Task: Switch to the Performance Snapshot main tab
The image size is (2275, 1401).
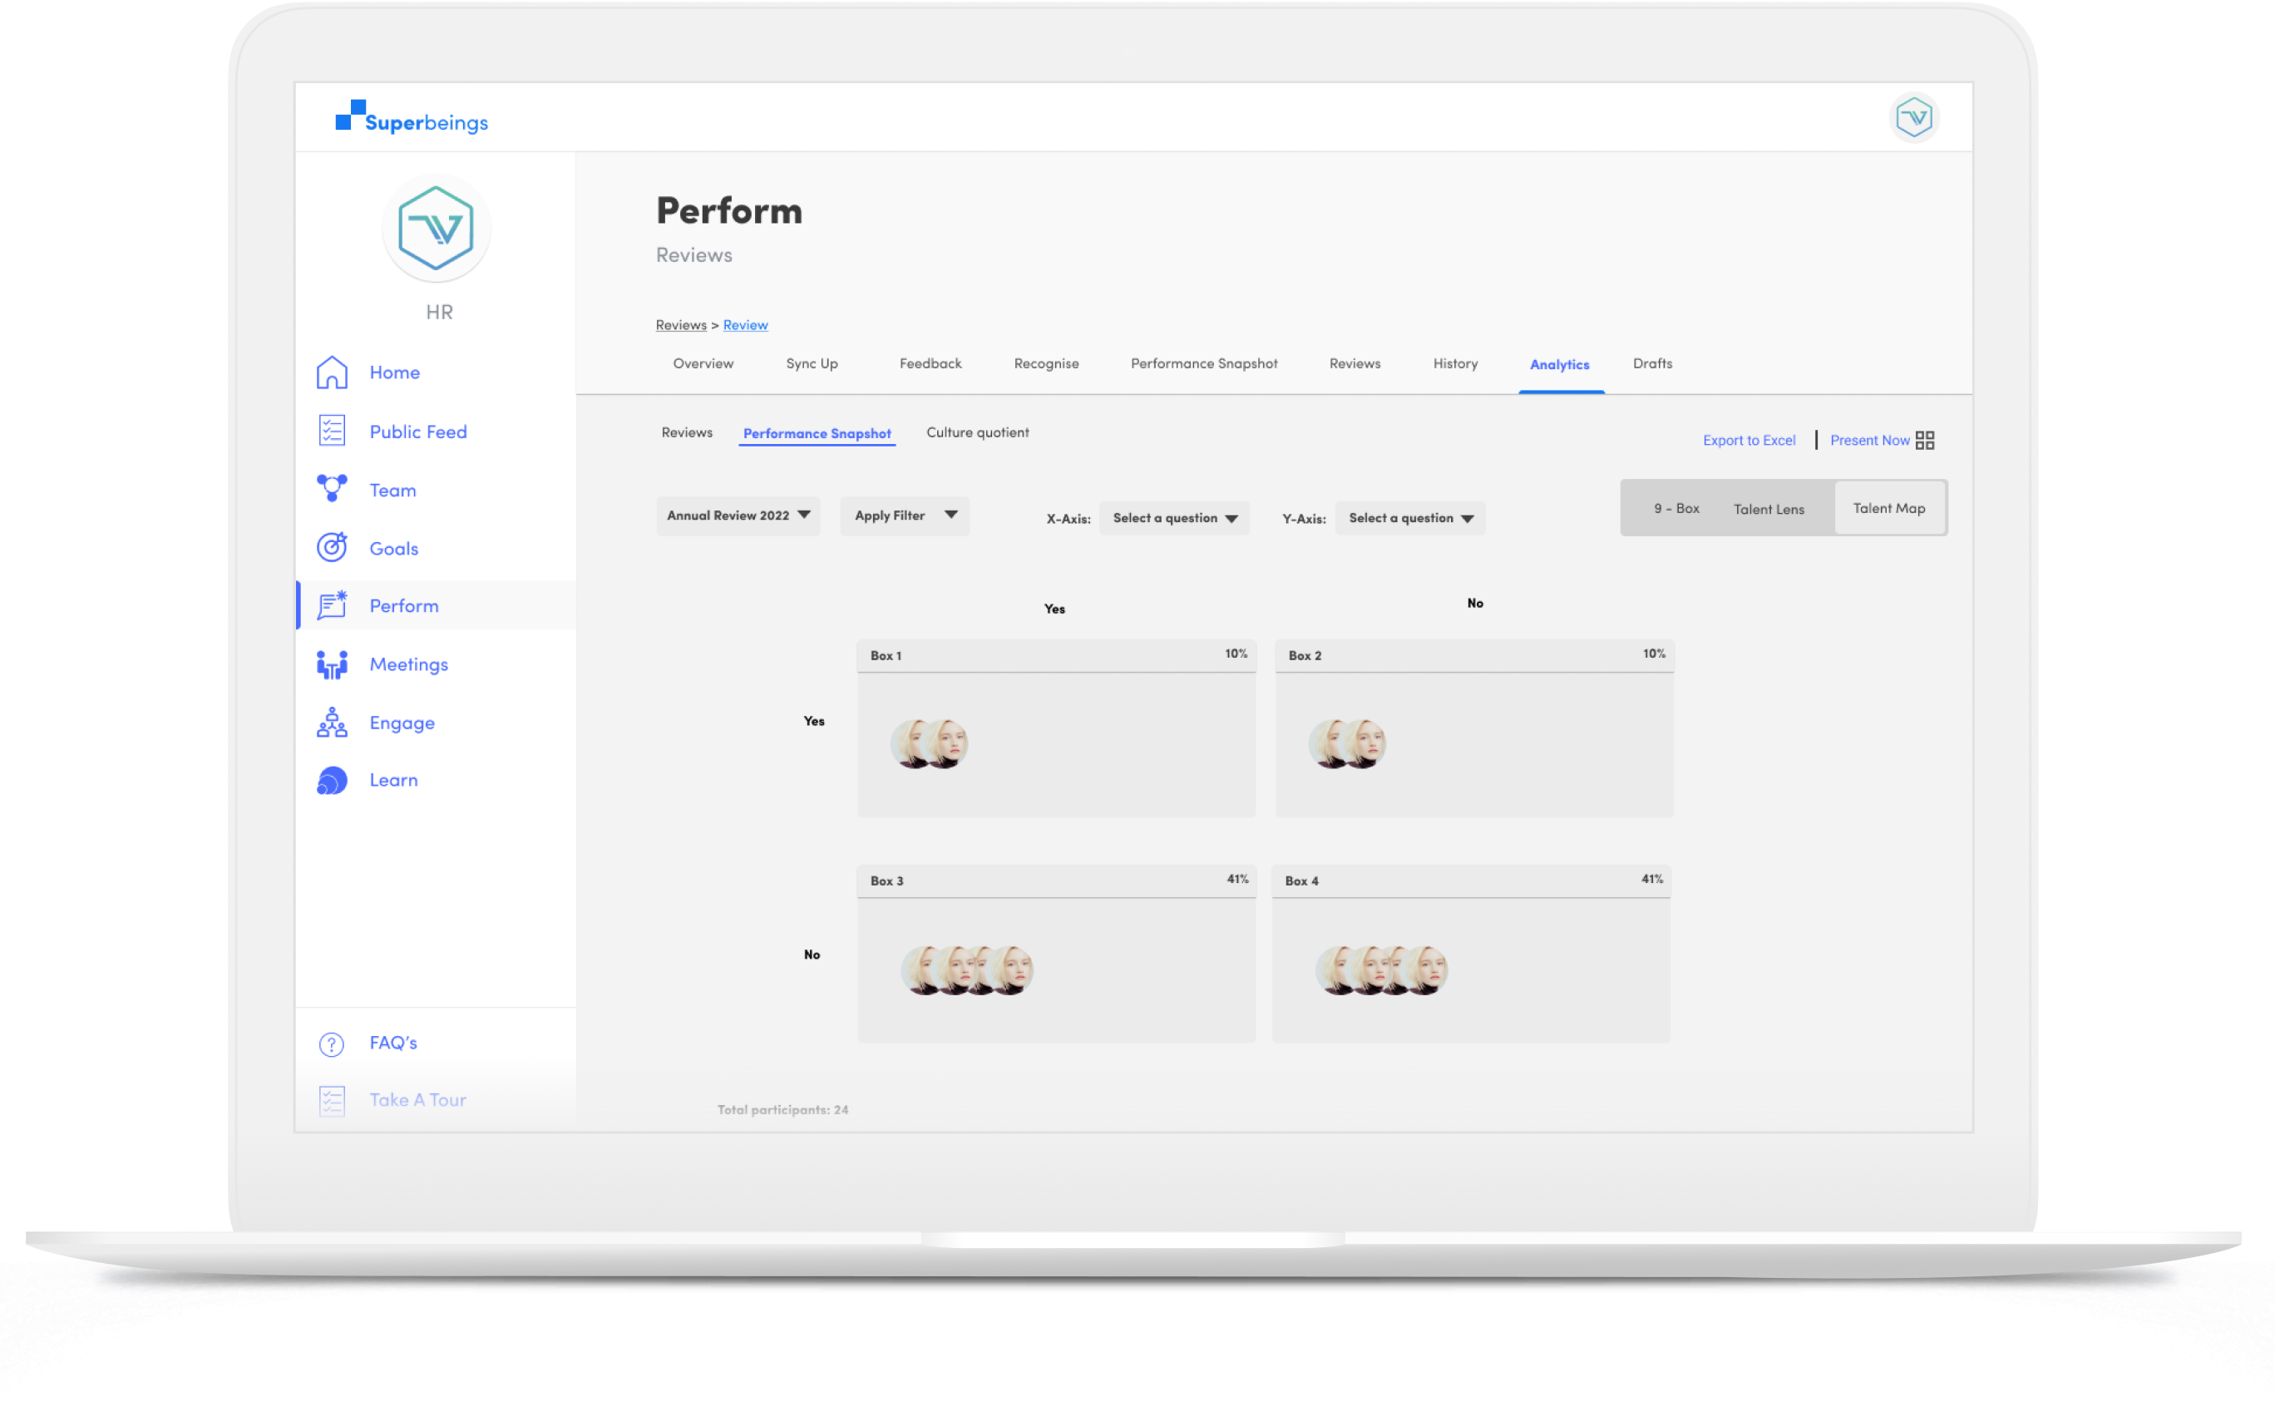Action: 1203,363
